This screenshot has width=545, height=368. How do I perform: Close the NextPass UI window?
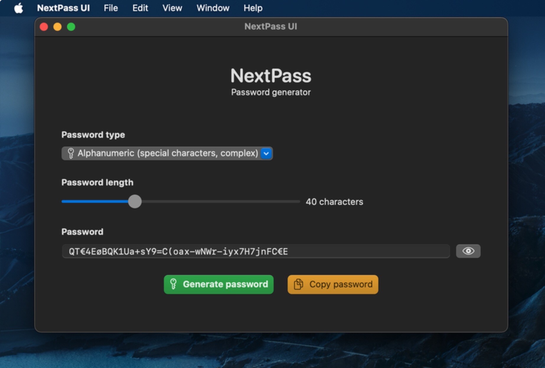[x=44, y=27]
